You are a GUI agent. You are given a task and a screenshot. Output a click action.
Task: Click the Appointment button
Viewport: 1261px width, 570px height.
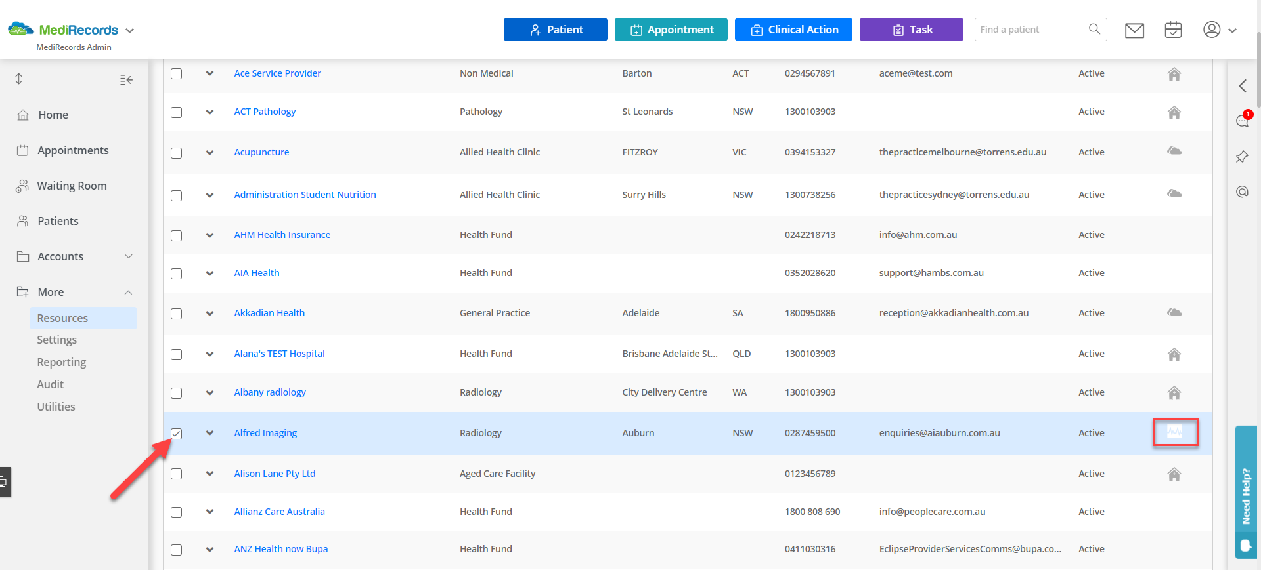point(671,30)
